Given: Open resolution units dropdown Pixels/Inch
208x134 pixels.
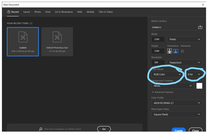Looking at the screenshot, I should [185, 63].
